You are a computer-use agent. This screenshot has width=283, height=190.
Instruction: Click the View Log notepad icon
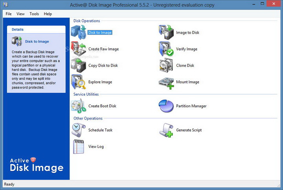79,147
